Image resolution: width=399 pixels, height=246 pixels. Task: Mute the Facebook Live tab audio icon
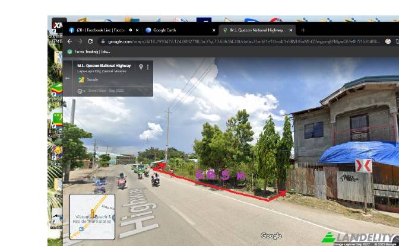click(x=130, y=30)
